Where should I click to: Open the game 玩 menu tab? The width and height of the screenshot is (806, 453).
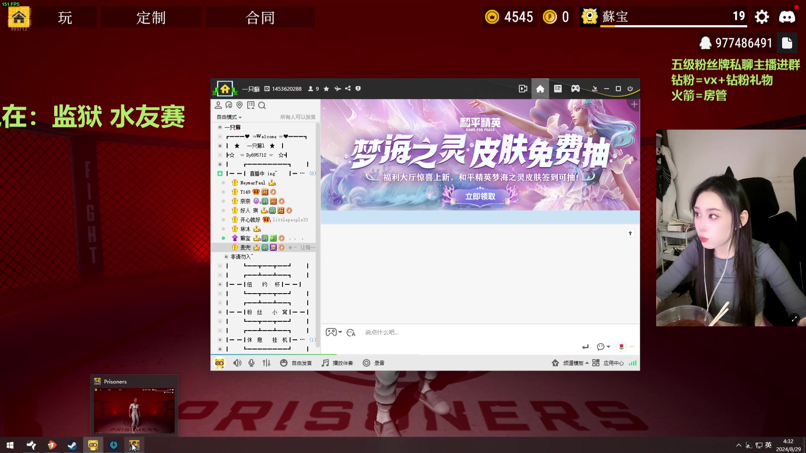[65, 18]
